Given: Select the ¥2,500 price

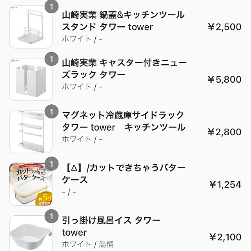Looking at the screenshot, I should click(x=225, y=27).
